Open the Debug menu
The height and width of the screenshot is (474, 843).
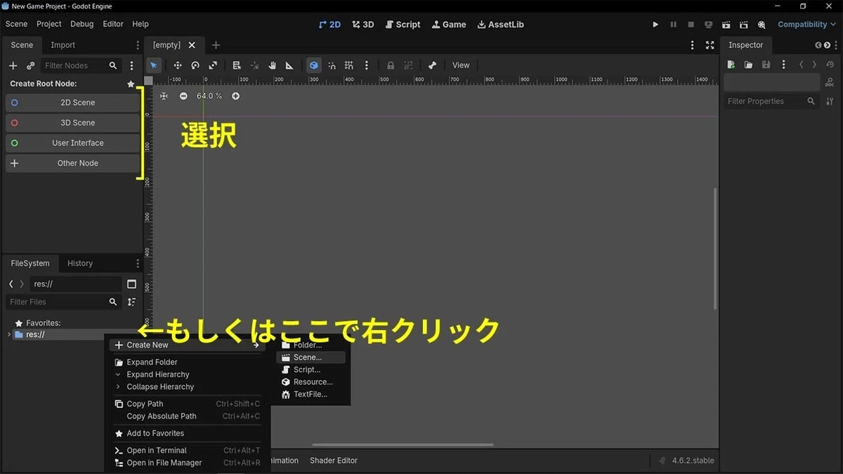point(81,24)
